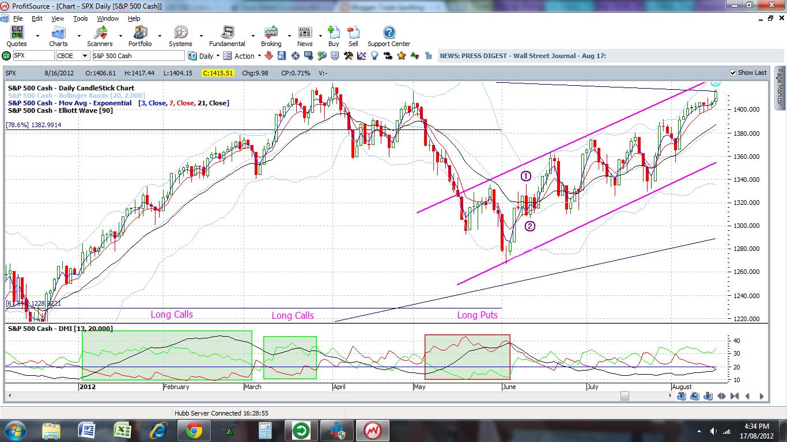This screenshot has width=787, height=442.
Task: Open the Portfolio tool
Action: 140,36
